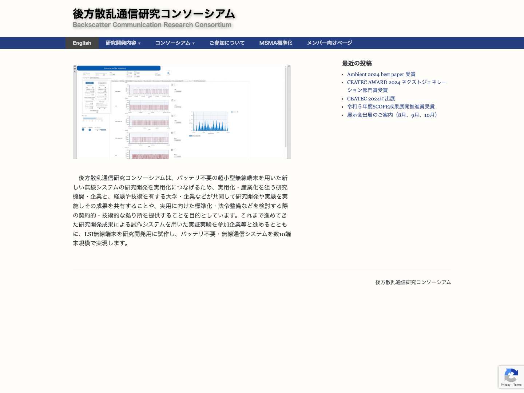Click the left blue round indicator light
The image size is (524, 393).
coord(83,130)
